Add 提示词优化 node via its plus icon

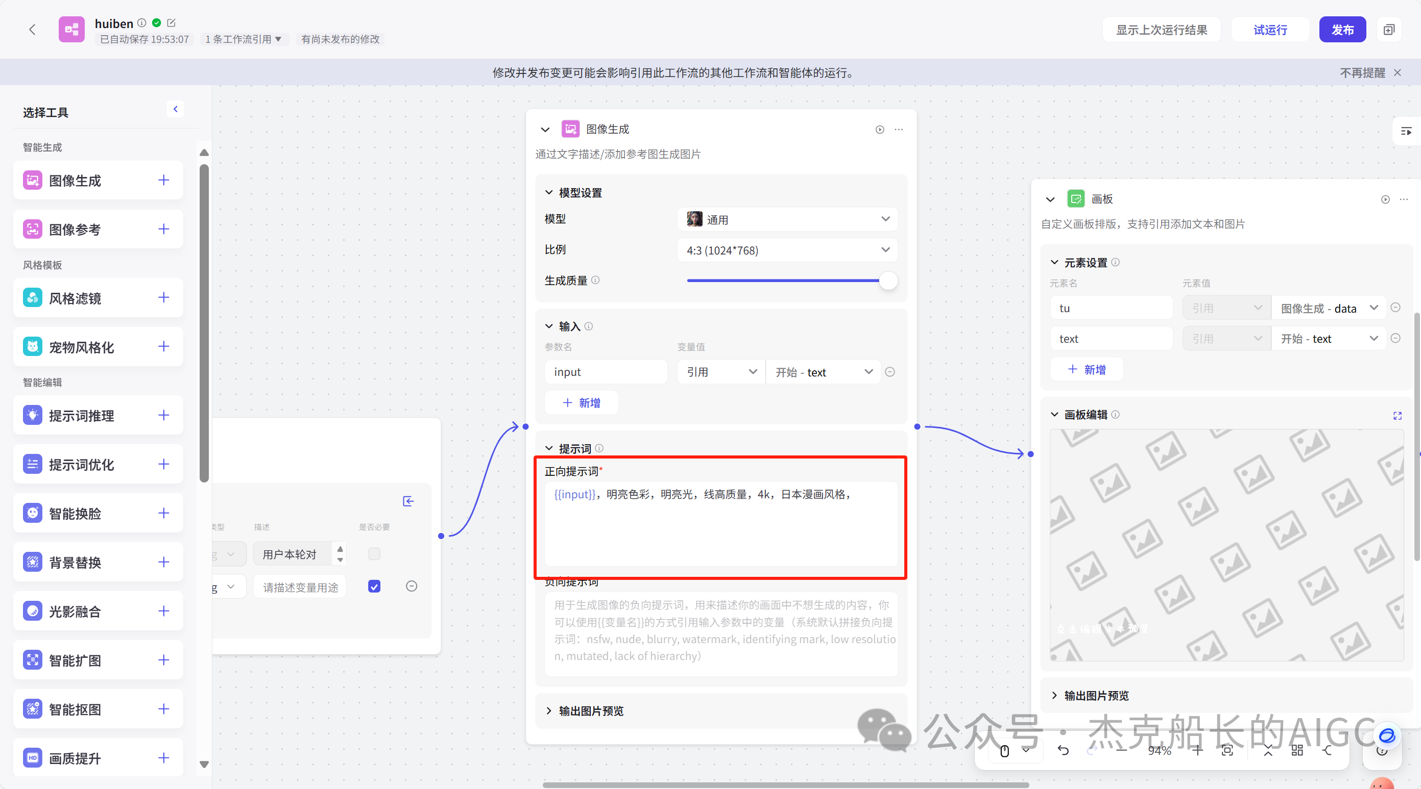163,464
